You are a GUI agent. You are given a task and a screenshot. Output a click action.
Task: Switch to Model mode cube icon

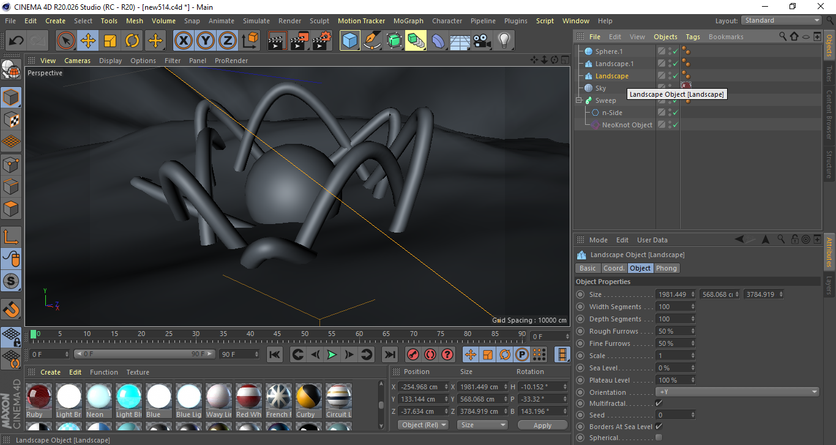pos(11,98)
